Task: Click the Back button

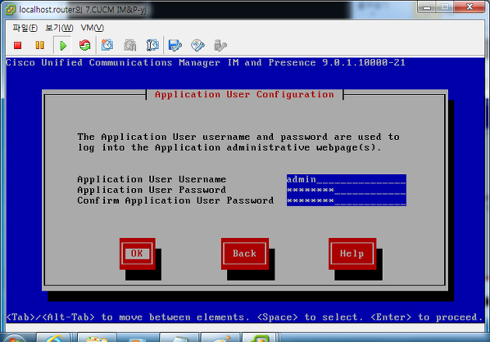Action: click(x=245, y=253)
